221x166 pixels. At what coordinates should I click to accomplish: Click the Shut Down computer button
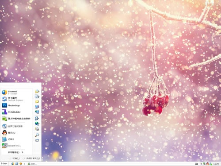click(31, 158)
